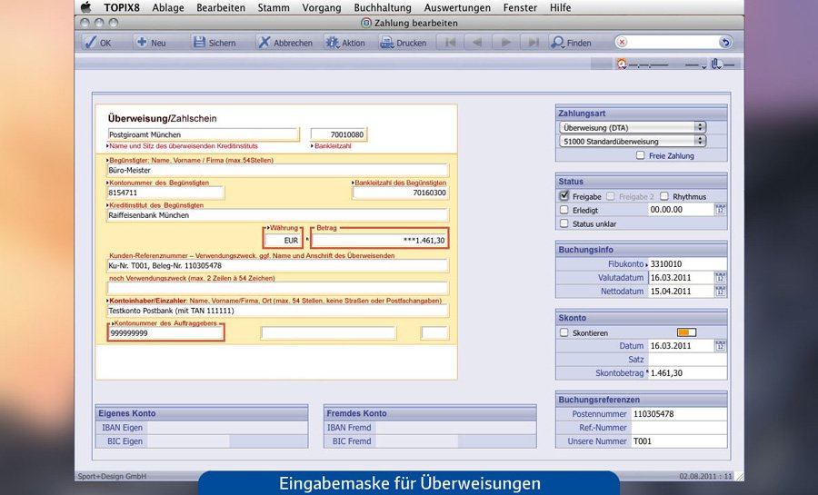
Task: Open the Aktion gear menu
Action: pyautogui.click(x=345, y=43)
